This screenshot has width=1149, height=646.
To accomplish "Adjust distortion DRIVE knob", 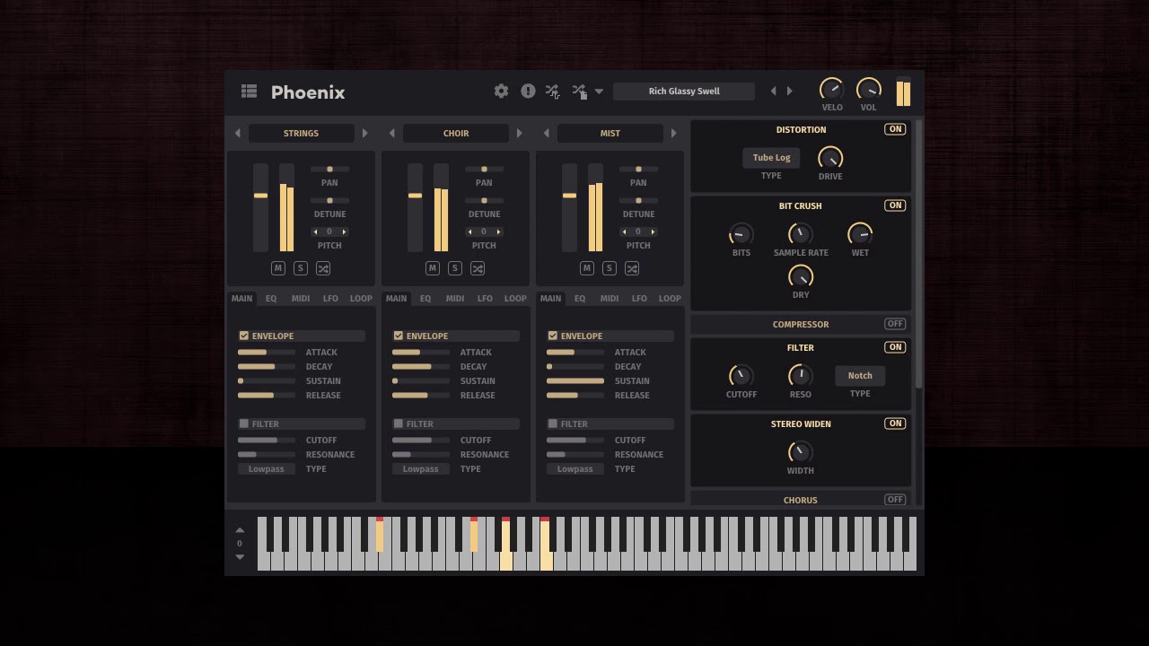I will pos(830,158).
